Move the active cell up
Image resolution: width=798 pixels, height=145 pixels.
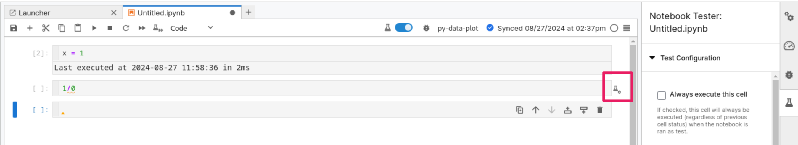(x=535, y=110)
